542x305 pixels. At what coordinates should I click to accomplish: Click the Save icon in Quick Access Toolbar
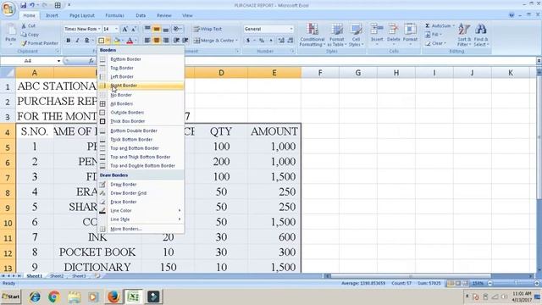click(23, 5)
